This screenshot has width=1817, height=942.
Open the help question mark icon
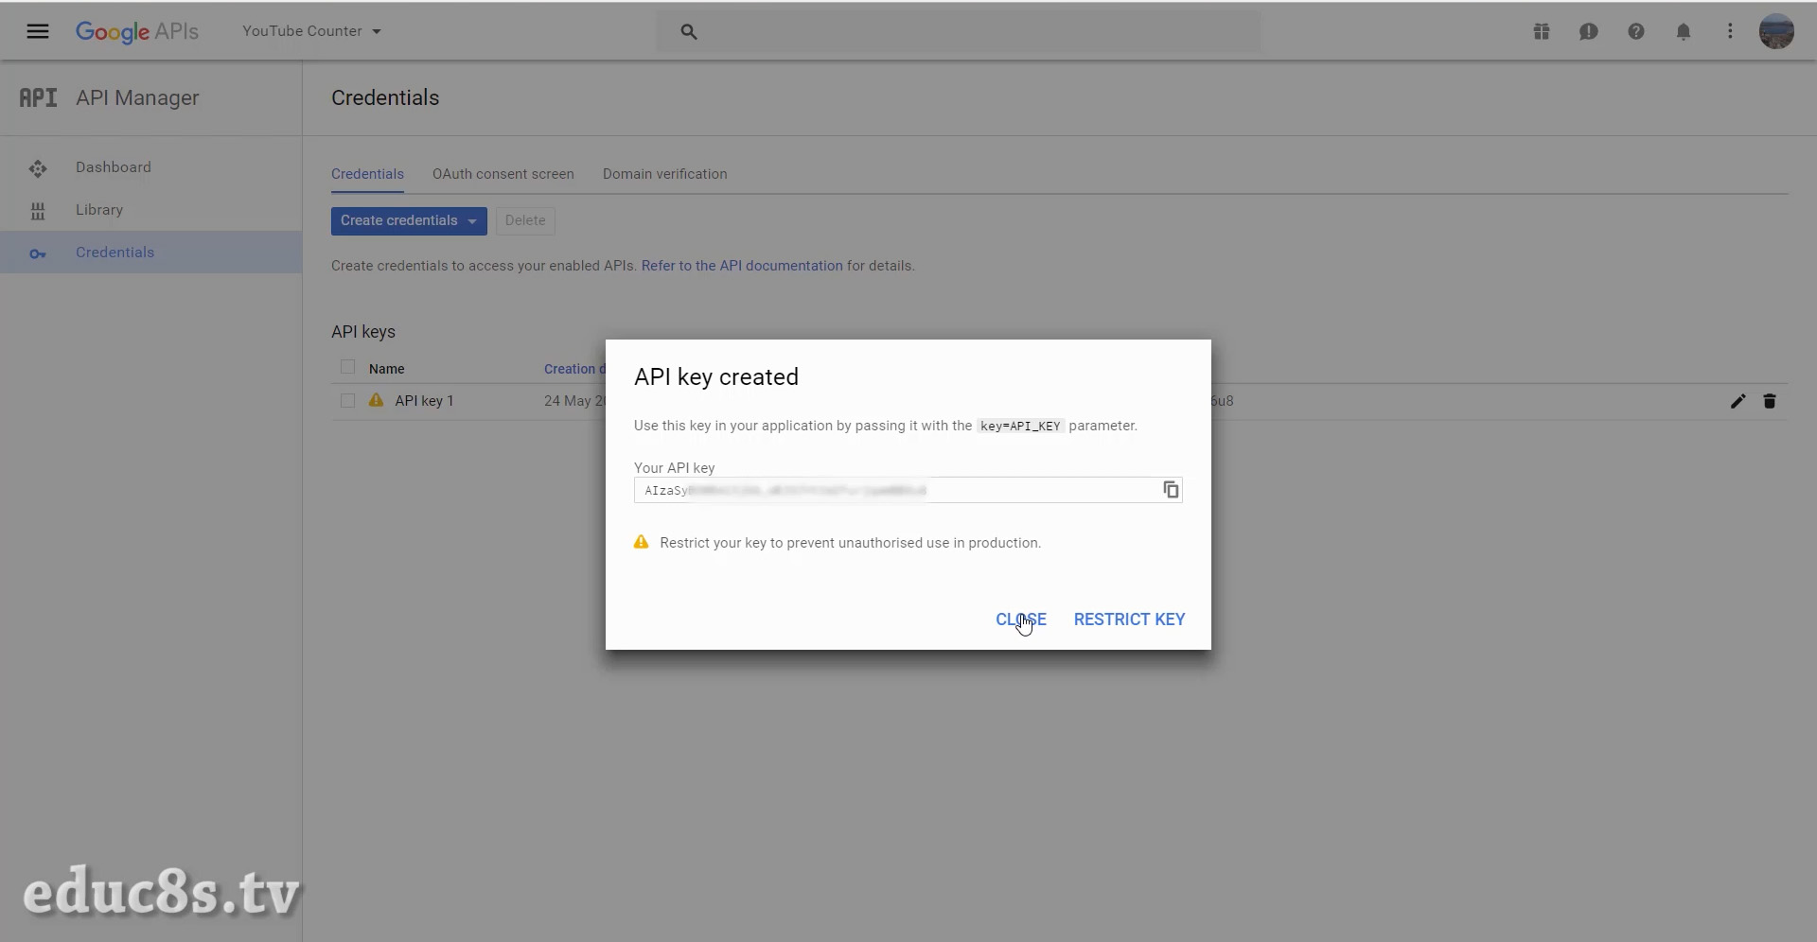click(x=1636, y=31)
